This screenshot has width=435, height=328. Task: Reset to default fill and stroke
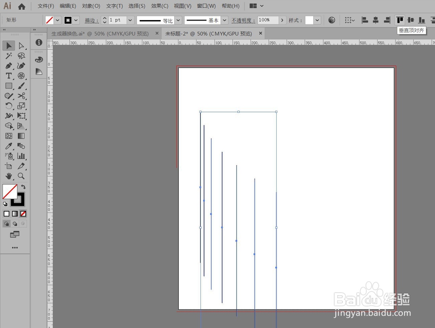click(x=5, y=204)
